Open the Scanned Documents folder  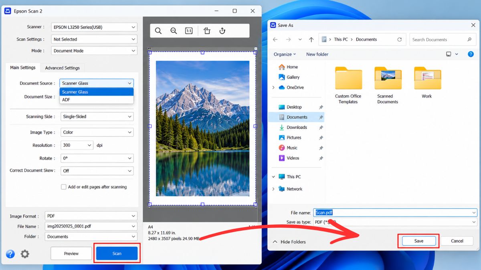click(x=388, y=85)
